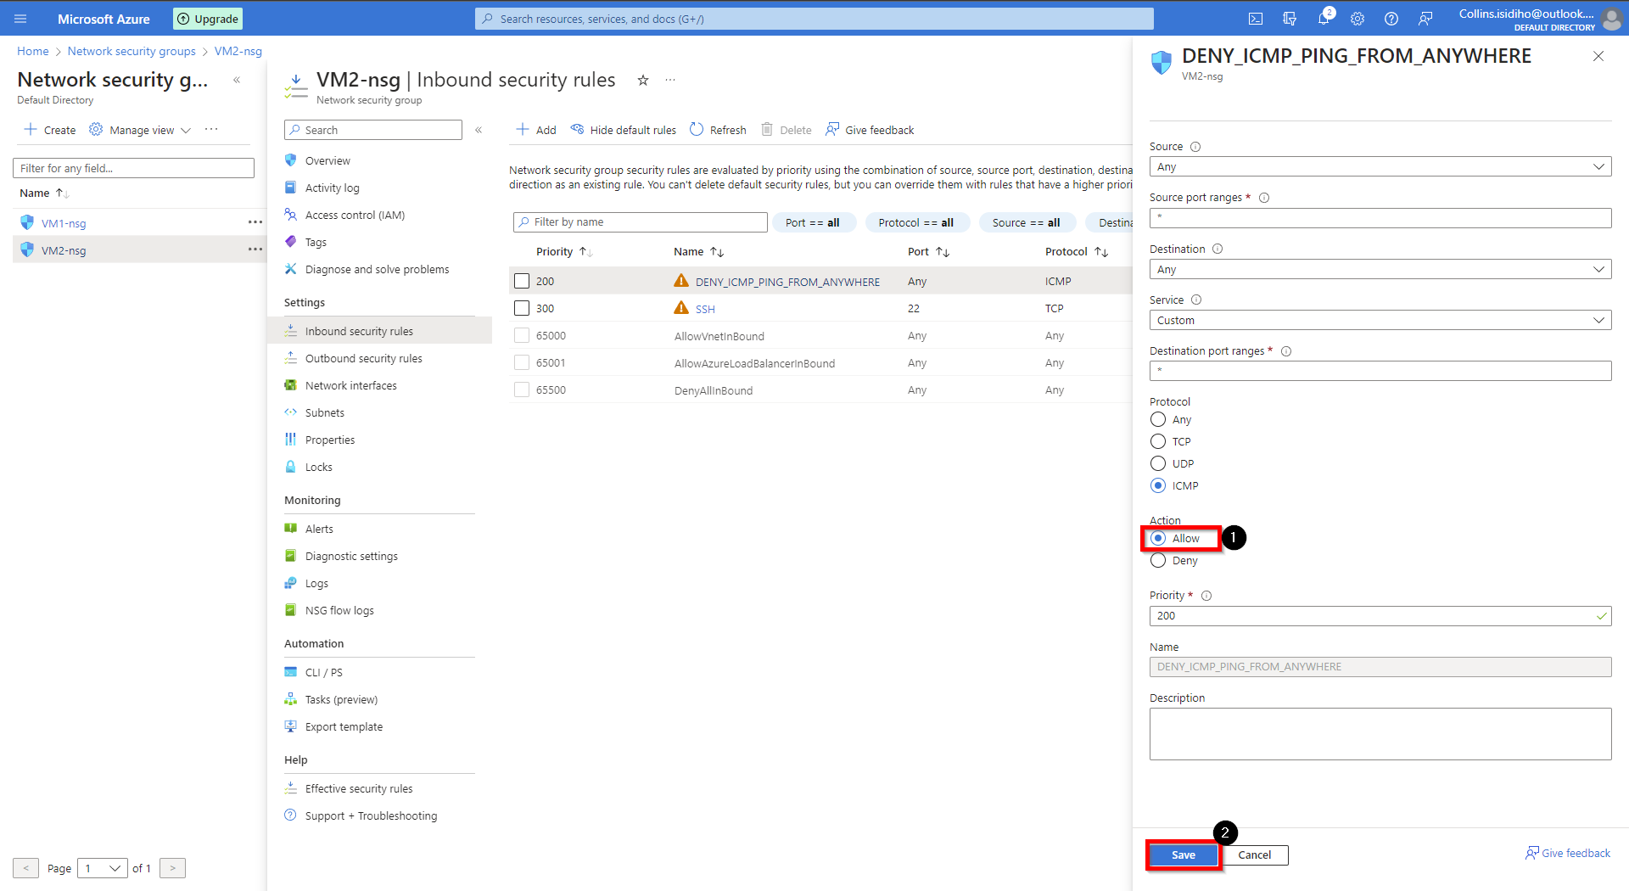Set Action to Deny

click(x=1158, y=560)
